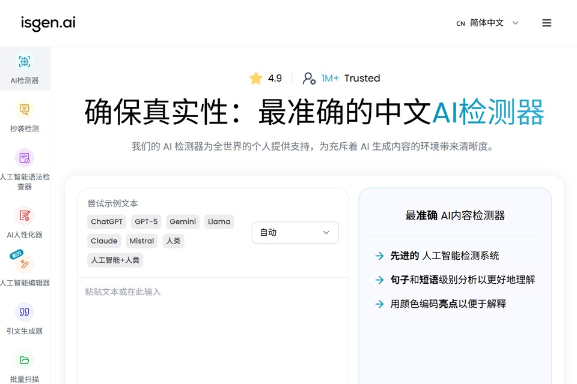
Task: Click the CN language code
Action: click(460, 23)
